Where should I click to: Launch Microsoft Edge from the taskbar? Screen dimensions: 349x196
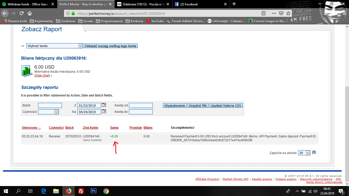coord(43,191)
